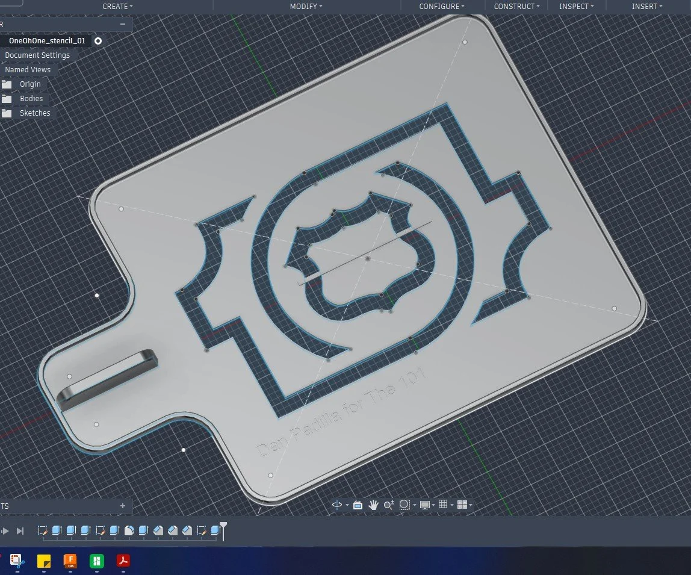Click the Viewports layout icon
The width and height of the screenshot is (691, 575).
click(462, 505)
